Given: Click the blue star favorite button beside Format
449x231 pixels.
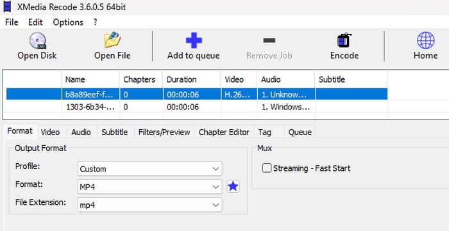Looking at the screenshot, I should [233, 187].
